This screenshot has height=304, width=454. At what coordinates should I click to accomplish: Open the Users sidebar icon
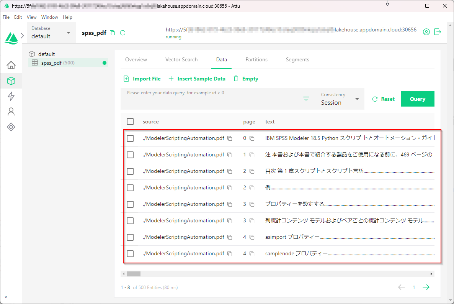(11, 112)
